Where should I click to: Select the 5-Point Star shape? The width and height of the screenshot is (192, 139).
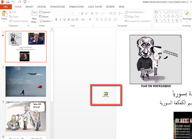177,20
